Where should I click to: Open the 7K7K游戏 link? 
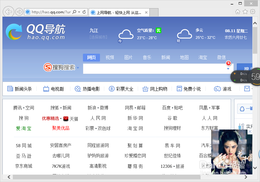point(61,166)
